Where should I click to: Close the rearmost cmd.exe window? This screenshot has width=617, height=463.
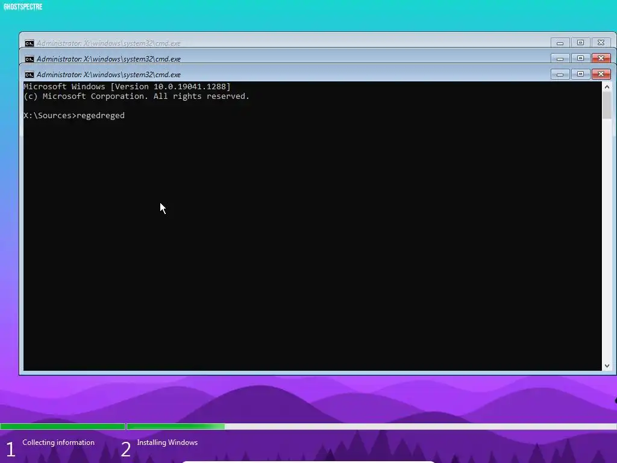(x=601, y=43)
